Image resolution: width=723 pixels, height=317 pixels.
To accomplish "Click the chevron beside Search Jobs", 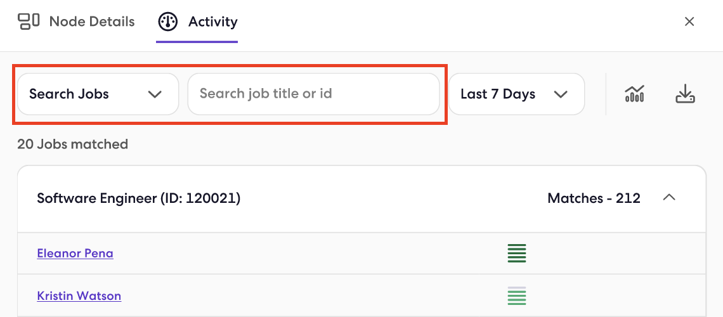I will click(x=155, y=94).
